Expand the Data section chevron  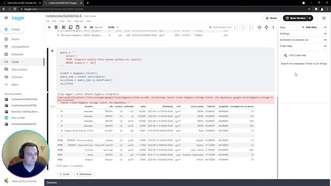[x=325, y=27]
